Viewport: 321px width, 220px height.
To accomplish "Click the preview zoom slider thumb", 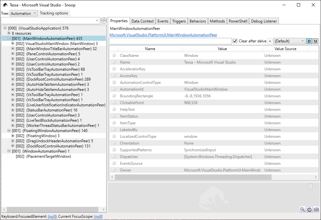I will tap(310, 186).
